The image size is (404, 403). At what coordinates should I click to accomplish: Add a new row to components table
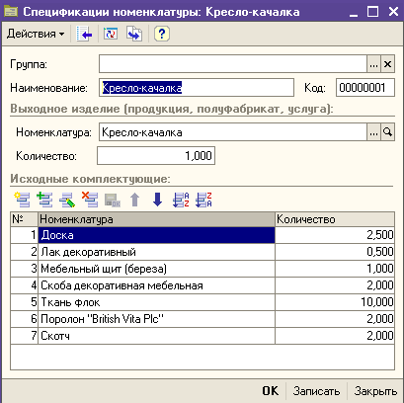(x=22, y=200)
